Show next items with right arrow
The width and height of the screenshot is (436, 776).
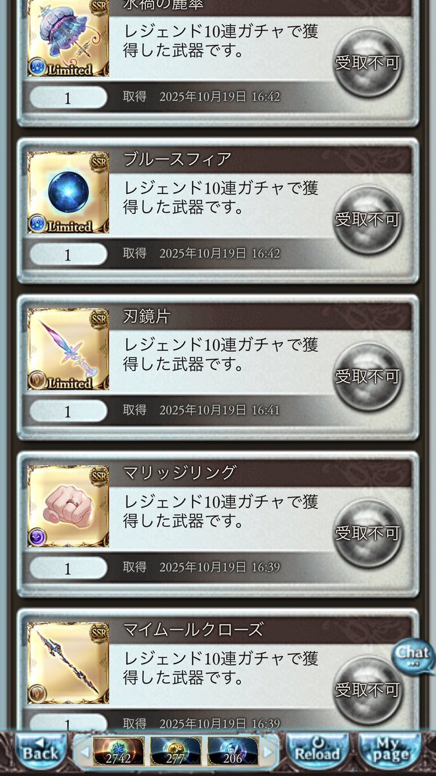(x=269, y=751)
